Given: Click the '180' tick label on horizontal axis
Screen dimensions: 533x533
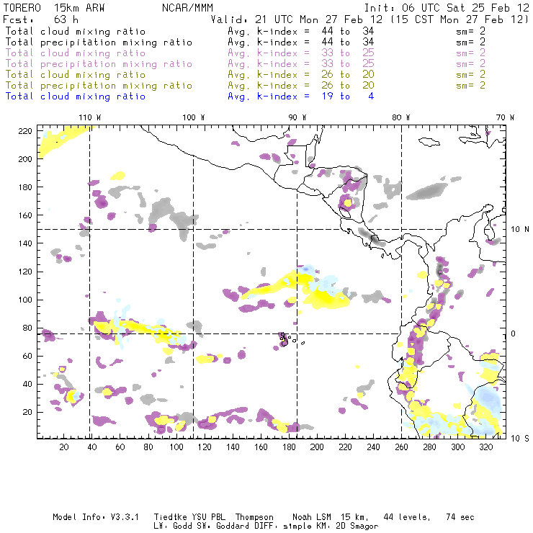Looking at the screenshot, I should pos(289,447).
